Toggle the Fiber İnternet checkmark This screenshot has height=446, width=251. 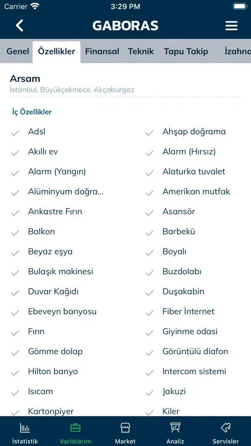click(149, 313)
